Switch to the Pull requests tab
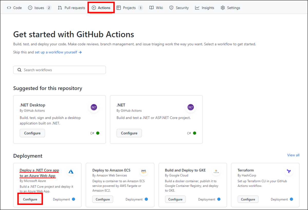 [71, 8]
